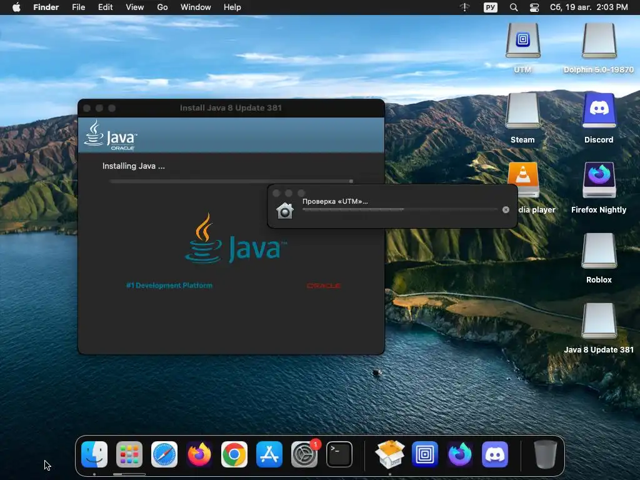Screen dimensions: 640x480
Task: Cancel the UTM verification with the x button
Action: tap(506, 209)
